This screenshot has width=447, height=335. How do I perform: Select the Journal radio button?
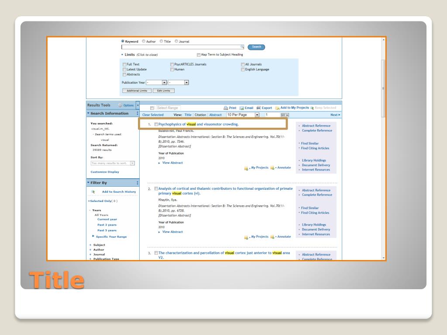pos(176,41)
